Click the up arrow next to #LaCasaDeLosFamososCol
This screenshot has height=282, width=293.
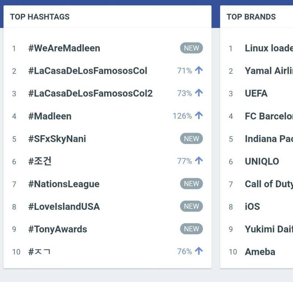tap(199, 70)
